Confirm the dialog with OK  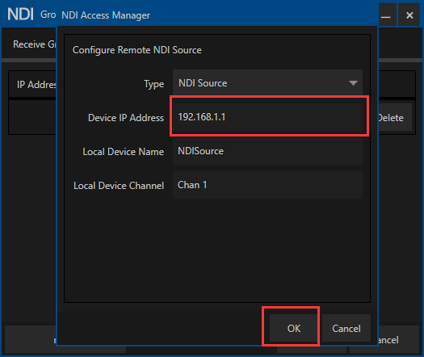[x=293, y=328]
